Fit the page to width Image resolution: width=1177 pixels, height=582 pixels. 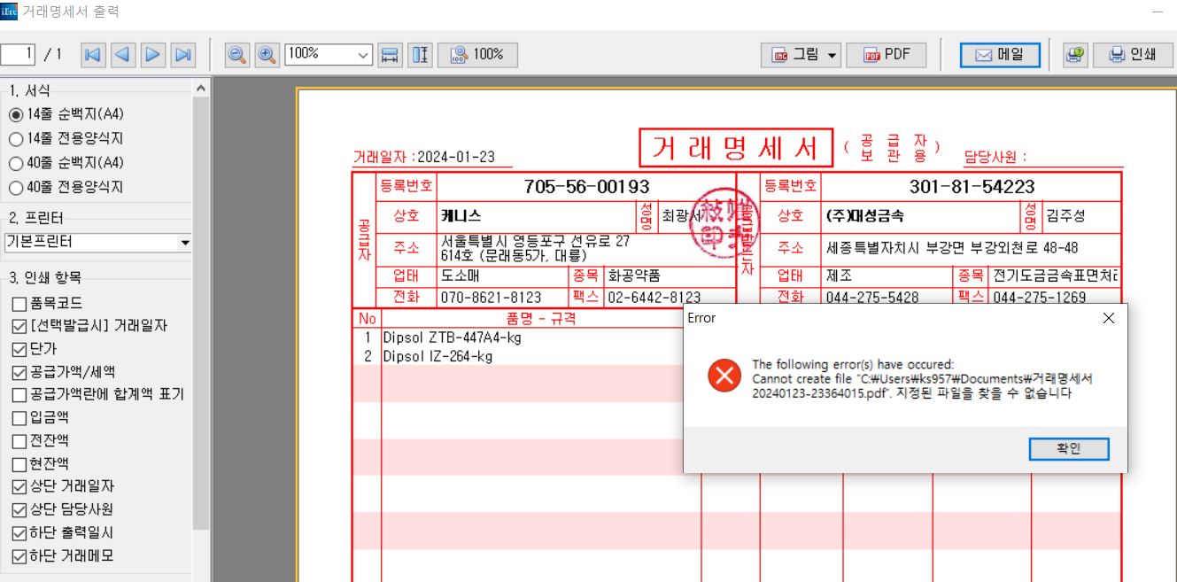[390, 55]
